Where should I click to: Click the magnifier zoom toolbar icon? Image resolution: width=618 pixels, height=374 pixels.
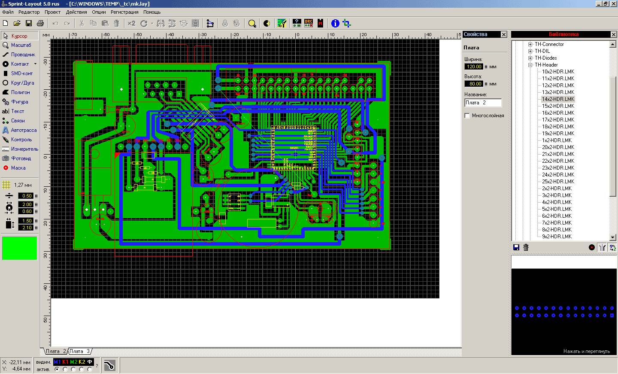[252, 23]
